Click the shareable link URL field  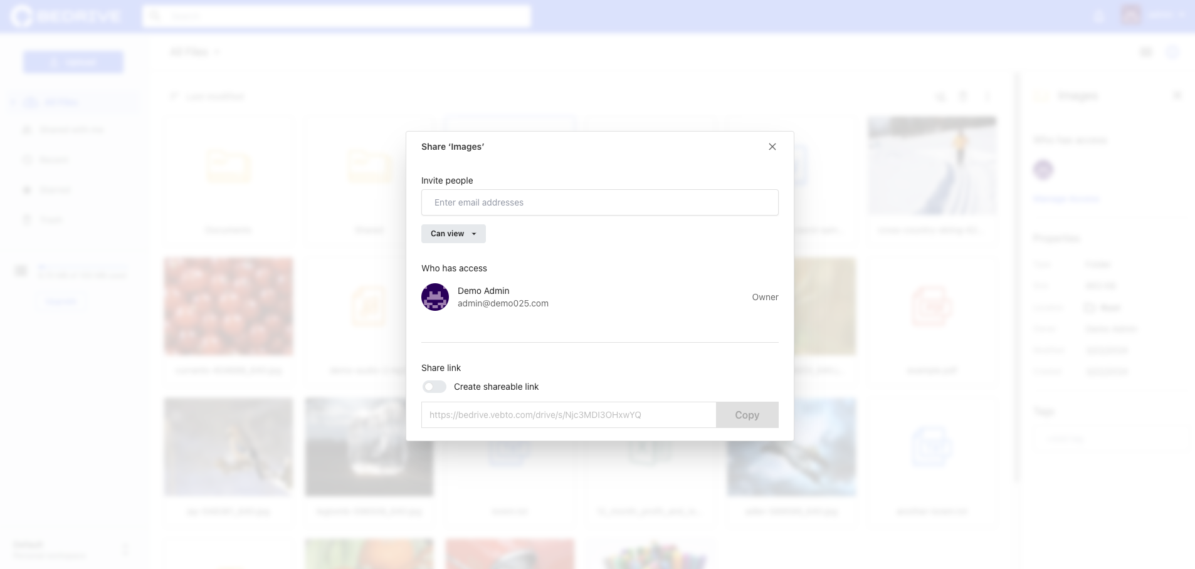(x=568, y=415)
